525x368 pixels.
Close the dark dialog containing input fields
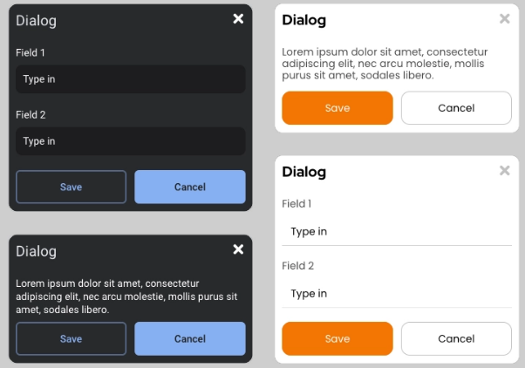[238, 19]
